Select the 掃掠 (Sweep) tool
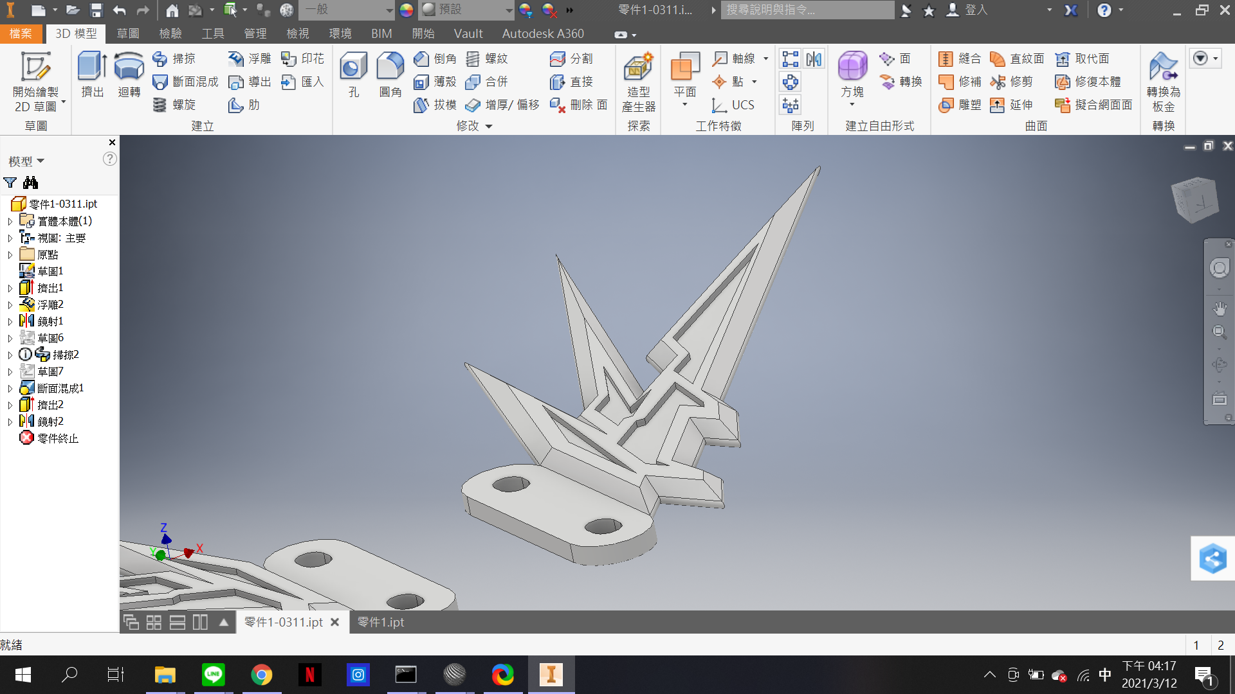The image size is (1235, 694). click(x=174, y=58)
